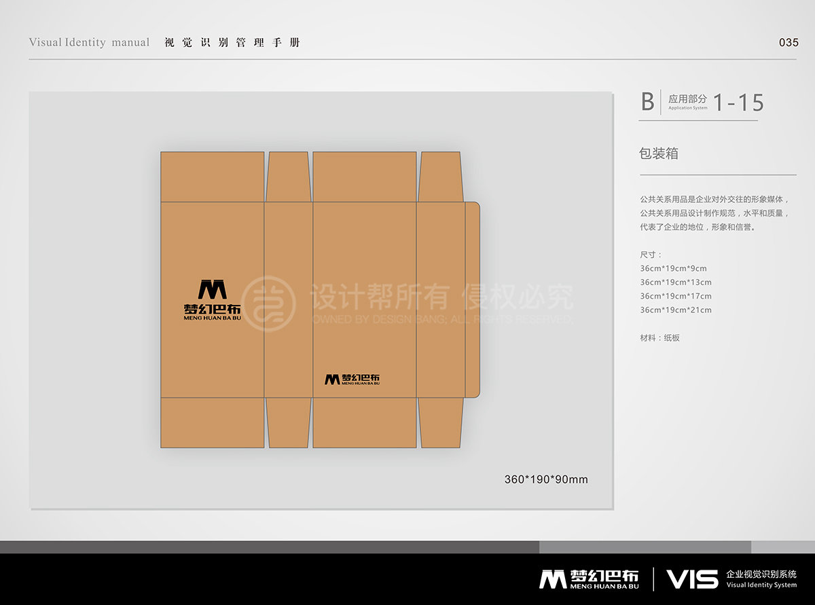Select the section label "应用部分"

pos(687,98)
